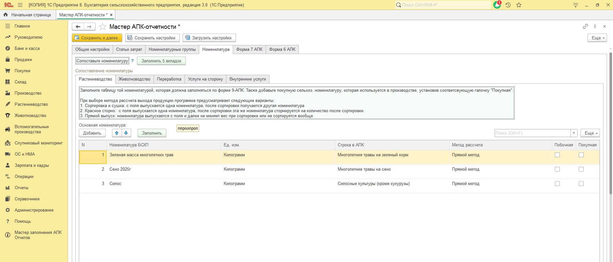Open Администрирование sidebar section
Screen dimensions: 613x262
[34, 210]
